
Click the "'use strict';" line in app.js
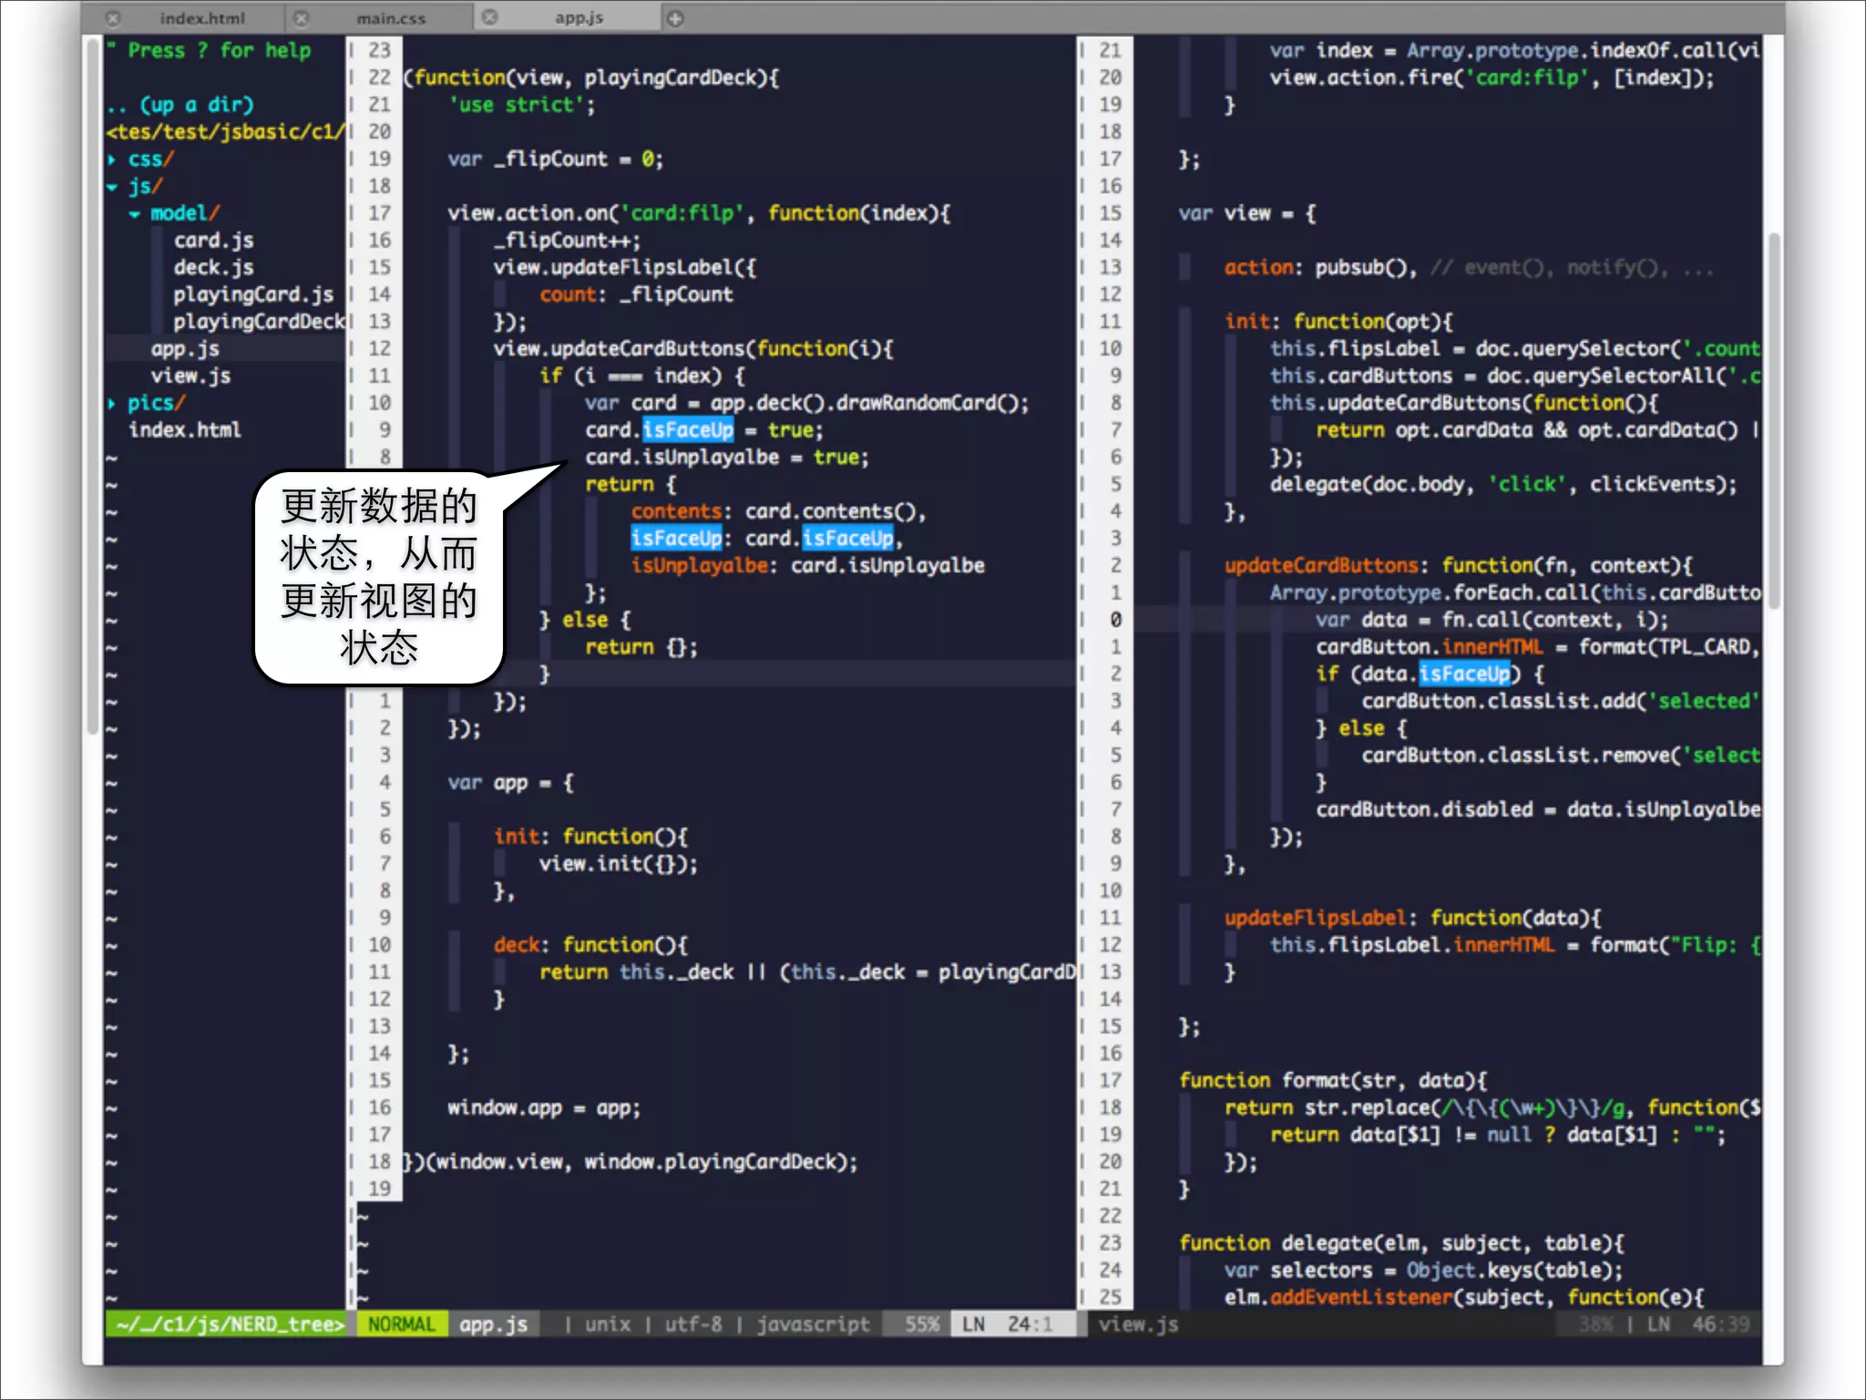click(x=522, y=106)
